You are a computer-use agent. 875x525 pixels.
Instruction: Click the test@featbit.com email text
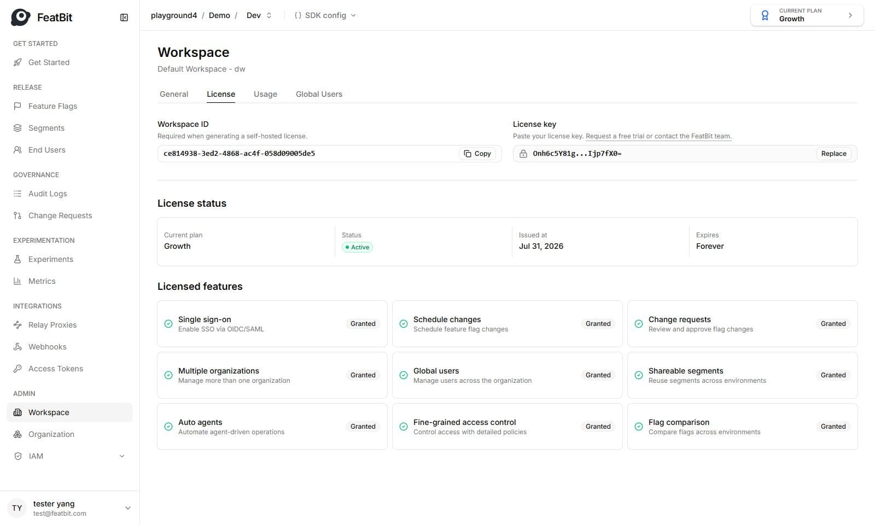tap(60, 514)
